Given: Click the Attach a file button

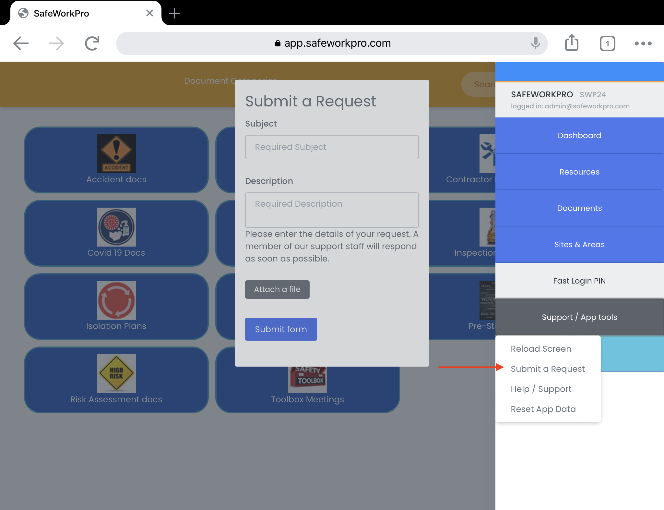Looking at the screenshot, I should [278, 289].
